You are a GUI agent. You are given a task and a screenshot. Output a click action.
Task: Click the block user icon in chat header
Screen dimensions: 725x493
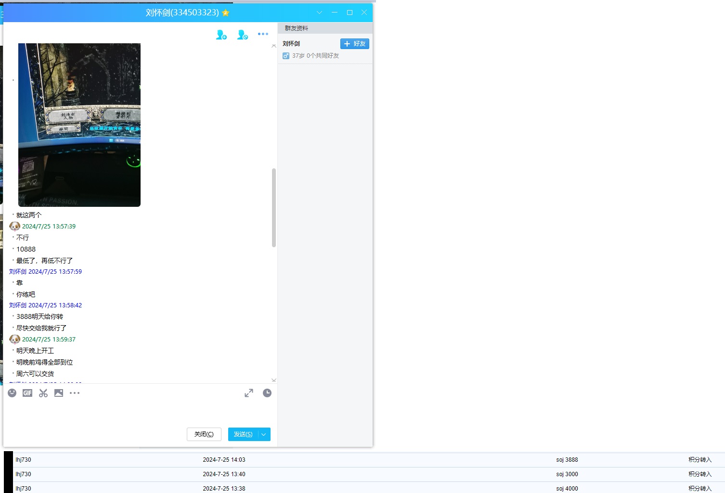[x=243, y=35]
